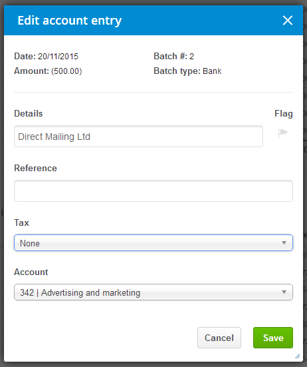Click the Edit account entry title bar
The height and width of the screenshot is (367, 307).
pos(153,21)
